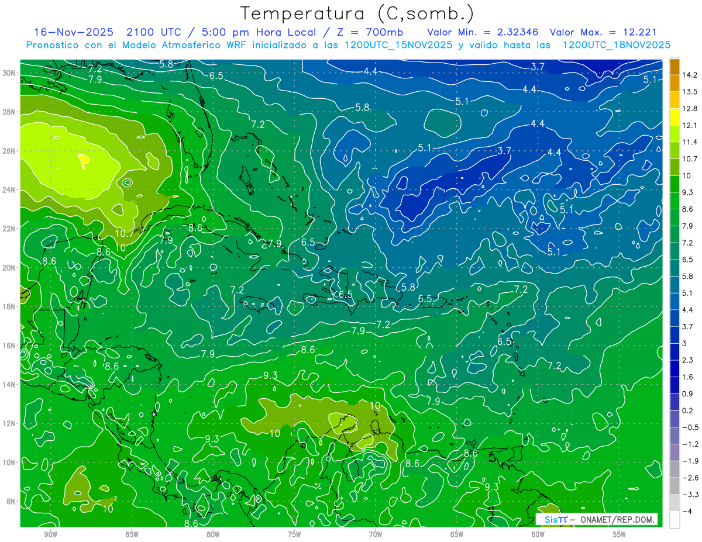The image size is (702, 542).
Task: Click the "Valor Max. = 12.221" text
Action: pyautogui.click(x=604, y=32)
